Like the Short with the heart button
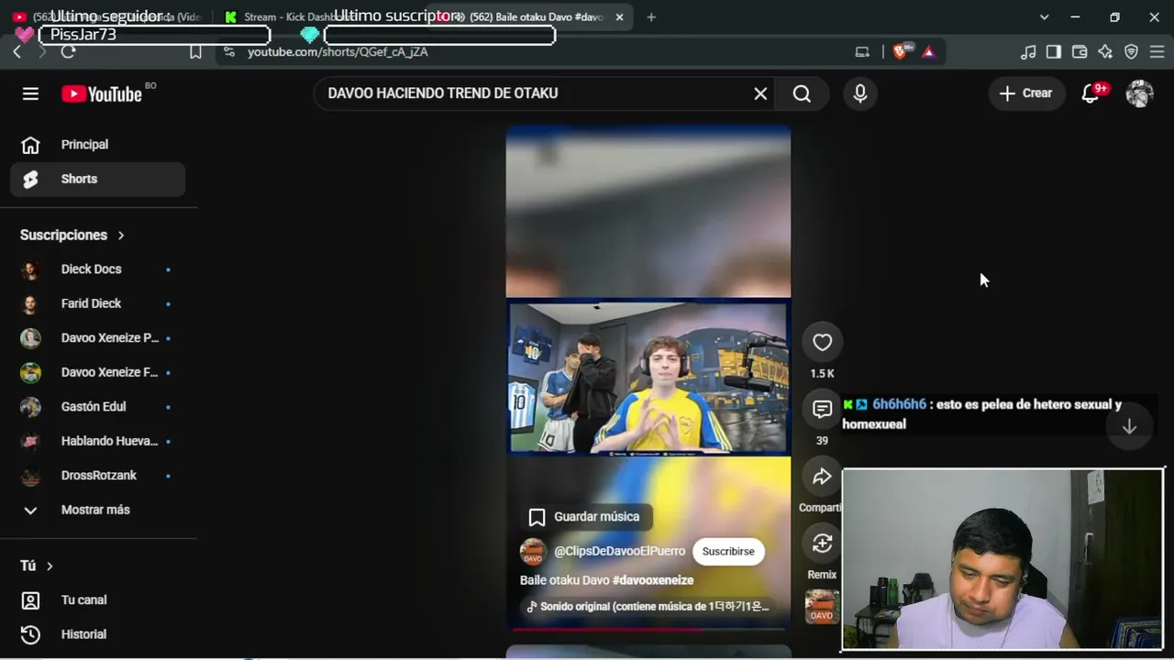 [822, 342]
